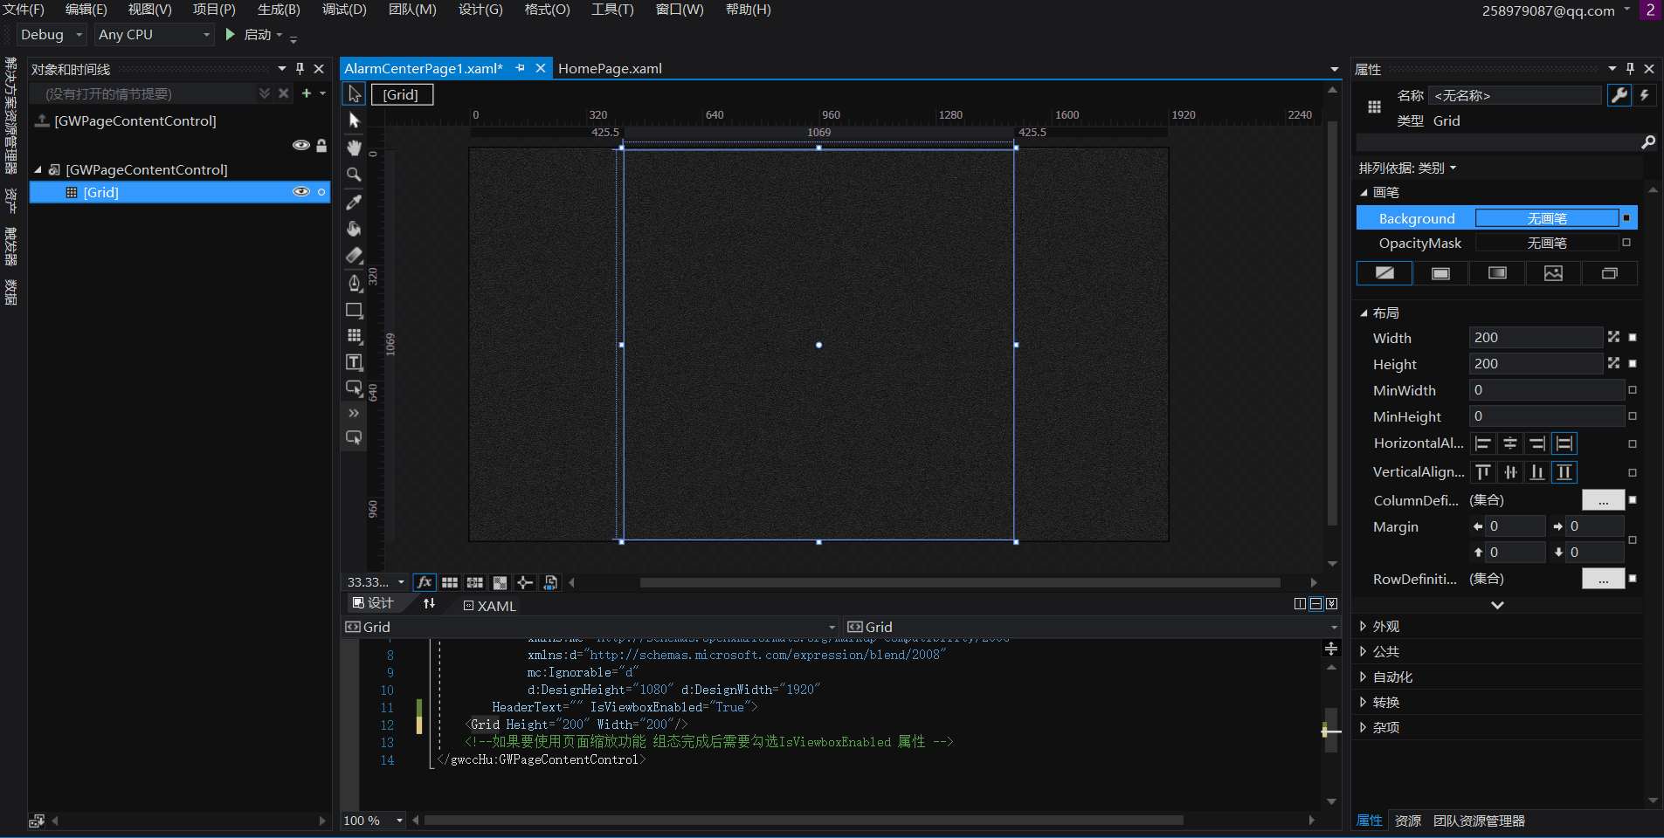Select the TextBlock tool

coord(354,362)
